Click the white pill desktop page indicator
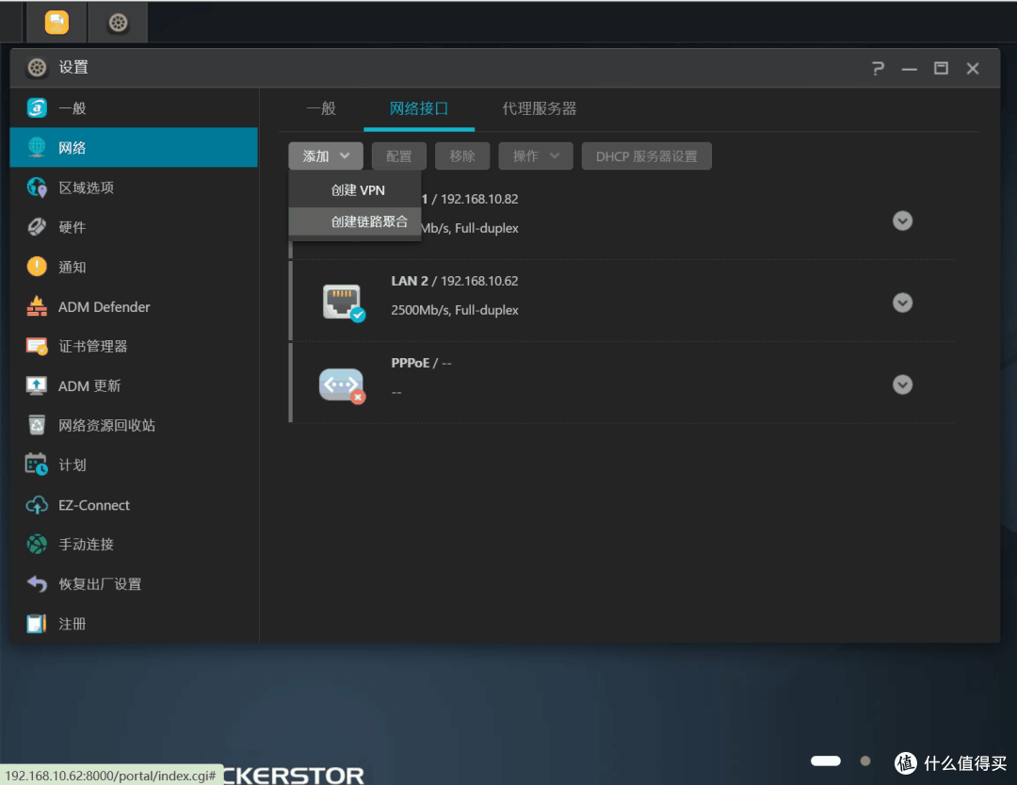This screenshot has width=1017, height=785. click(826, 761)
